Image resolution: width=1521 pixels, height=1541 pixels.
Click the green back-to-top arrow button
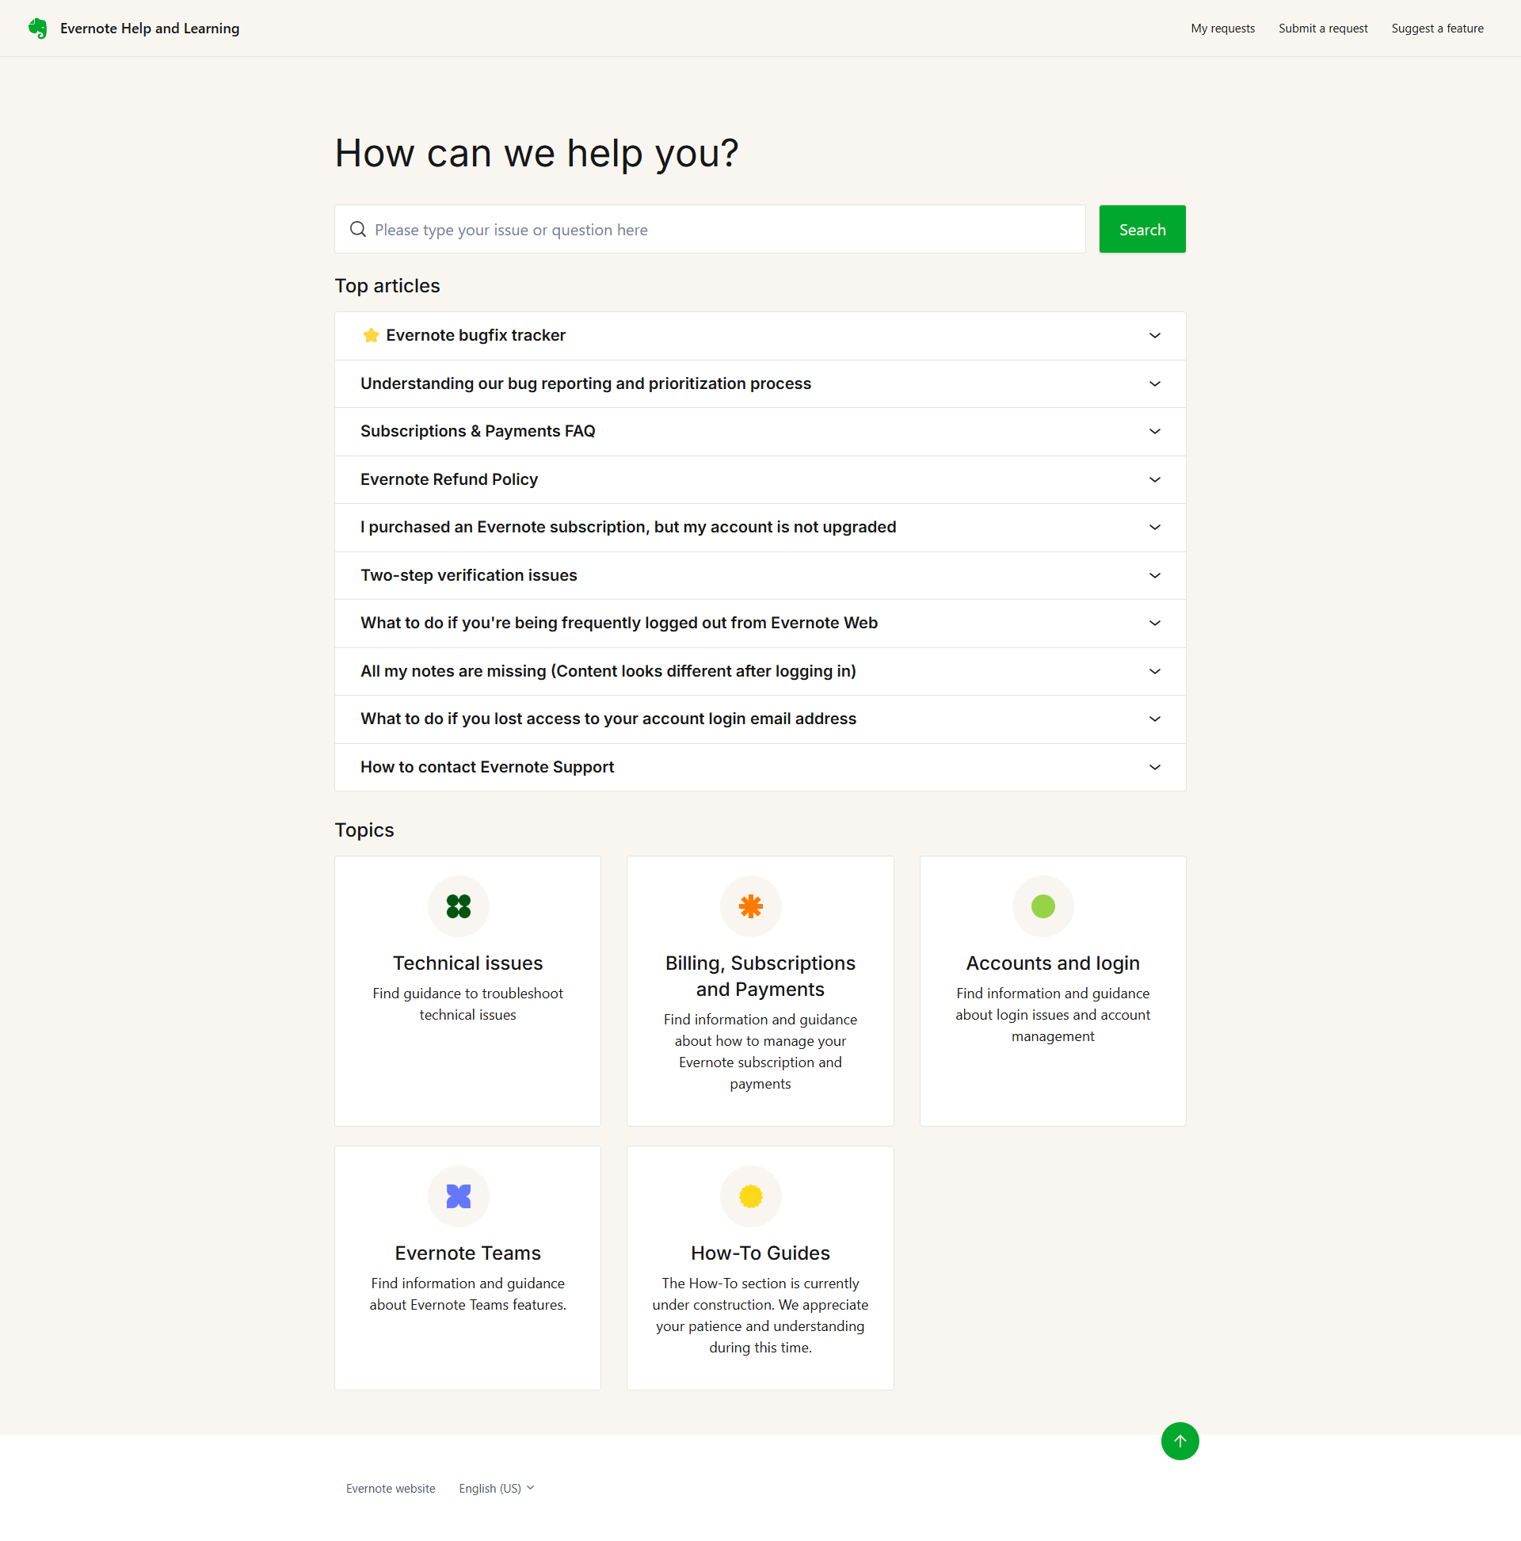pyautogui.click(x=1180, y=1441)
